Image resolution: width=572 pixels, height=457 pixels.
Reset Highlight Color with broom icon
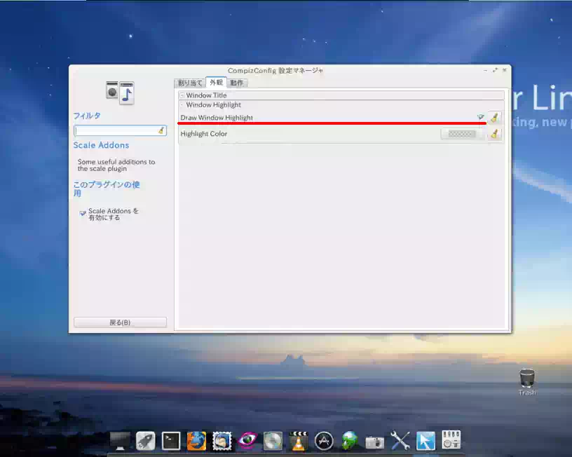[495, 134]
